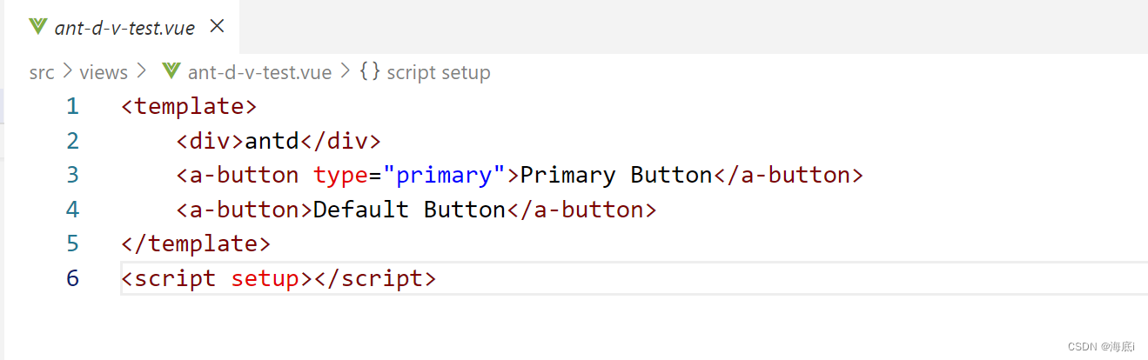The height and width of the screenshot is (360, 1148).
Task: Click line number 1 in the gutter
Action: [72, 107]
